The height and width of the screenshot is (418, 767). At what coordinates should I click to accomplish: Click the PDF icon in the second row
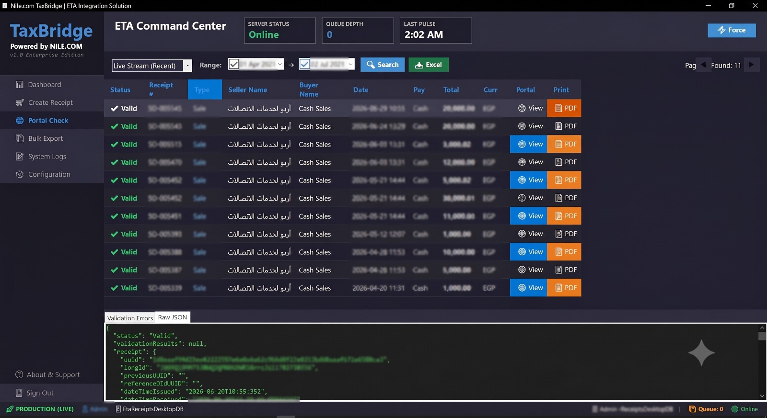point(558,126)
